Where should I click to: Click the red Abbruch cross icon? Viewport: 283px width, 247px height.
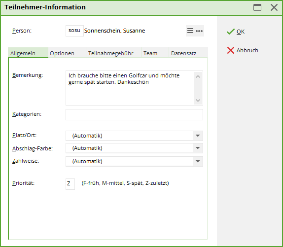230,50
